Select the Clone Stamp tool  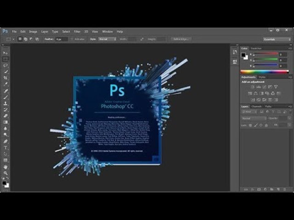6,103
